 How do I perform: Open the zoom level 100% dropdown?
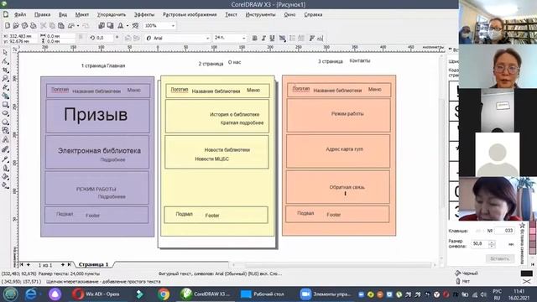click(173, 26)
